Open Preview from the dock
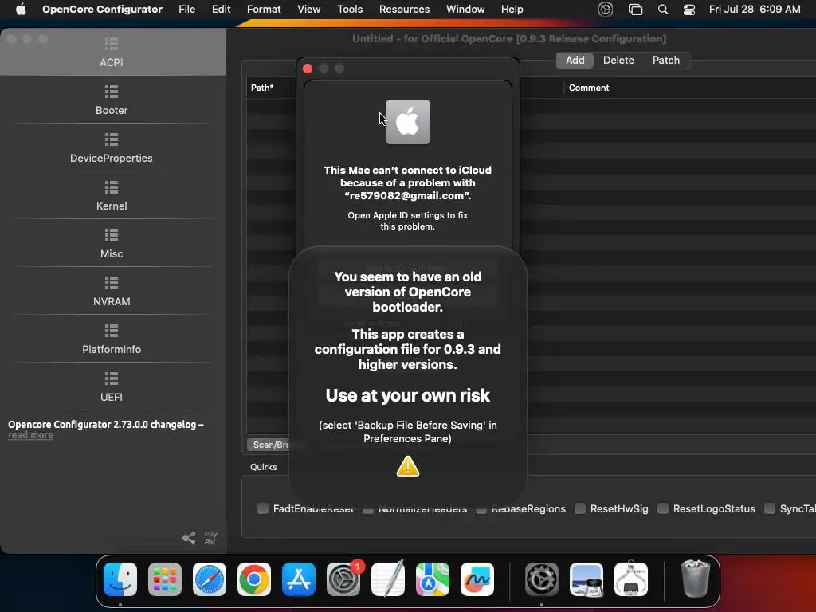Viewport: 816px width, 612px height. click(586, 579)
